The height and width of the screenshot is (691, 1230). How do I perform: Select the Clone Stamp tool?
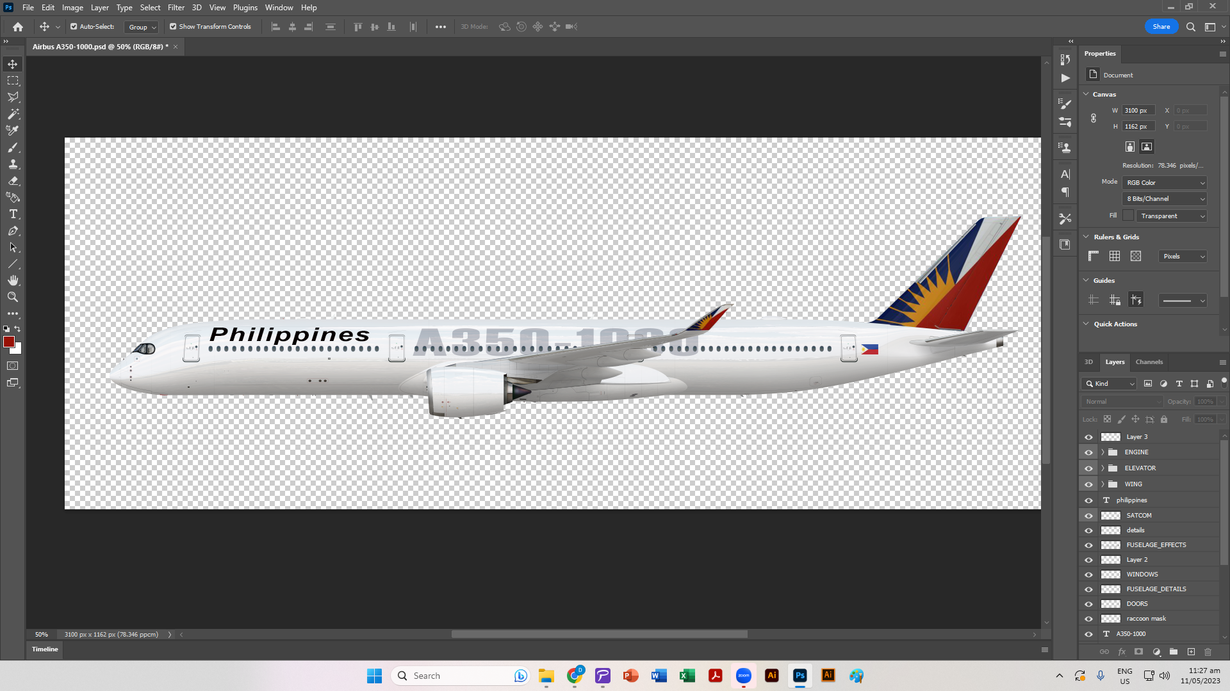[x=13, y=164]
